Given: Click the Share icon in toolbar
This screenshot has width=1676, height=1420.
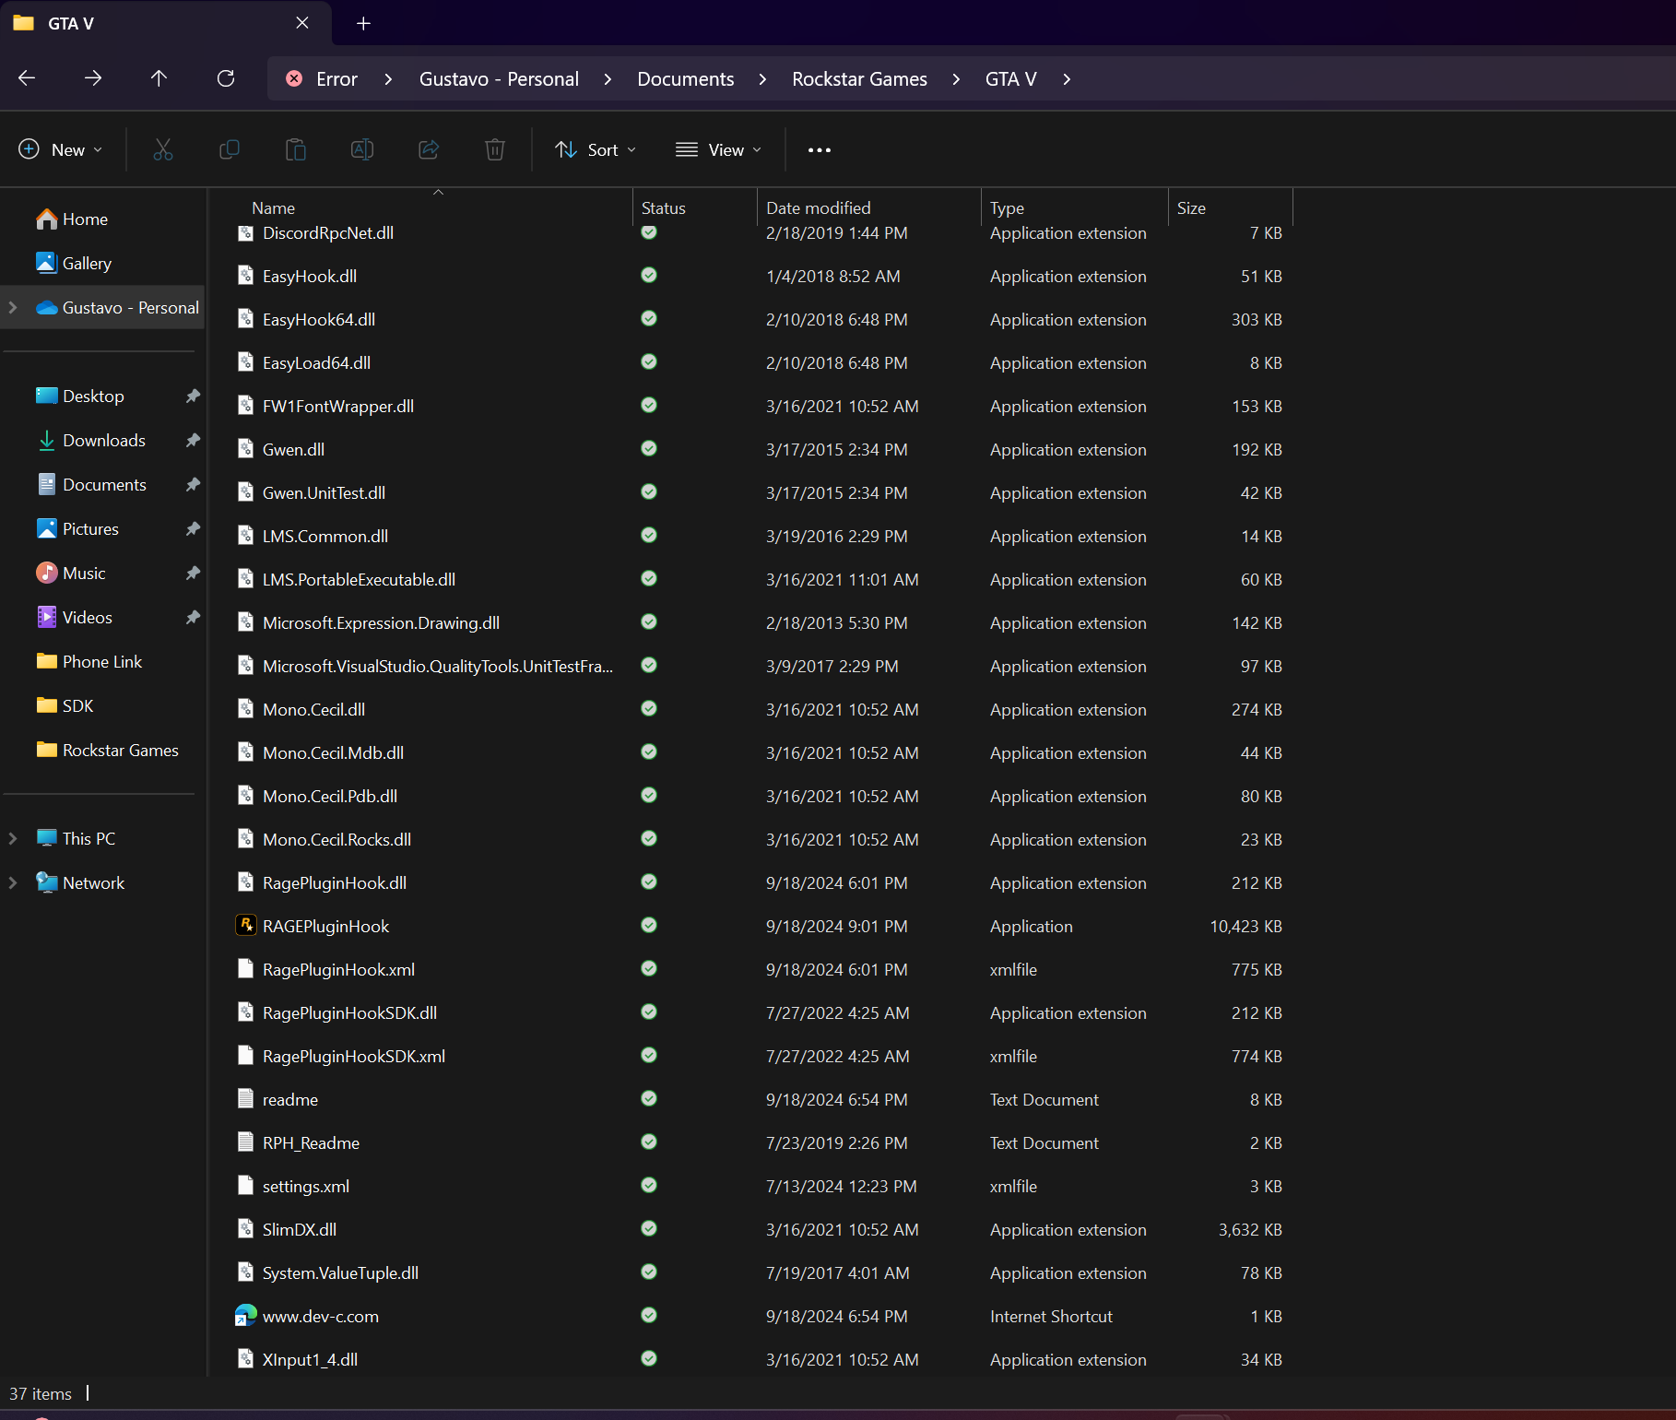Looking at the screenshot, I should click(x=429, y=149).
